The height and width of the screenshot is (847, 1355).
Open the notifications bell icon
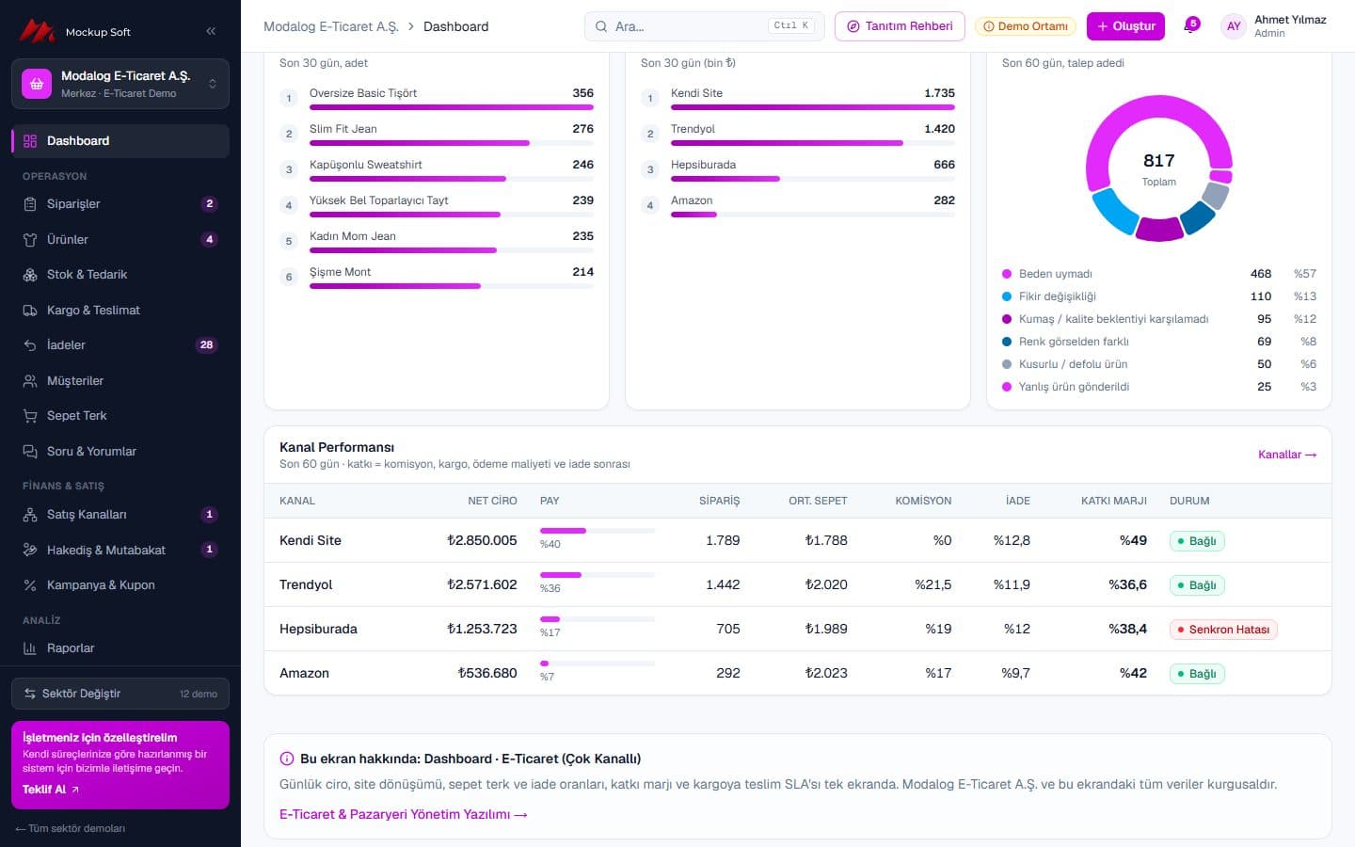click(x=1189, y=26)
